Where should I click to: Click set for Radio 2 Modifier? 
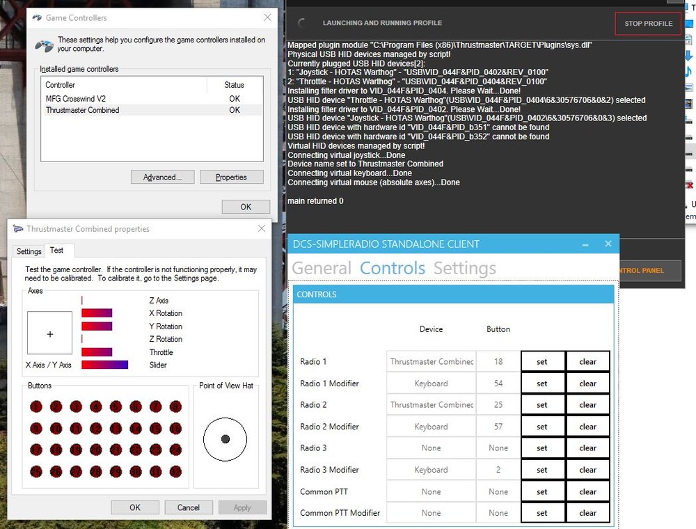click(x=542, y=427)
